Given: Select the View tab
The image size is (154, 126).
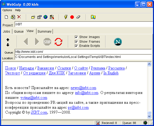Looking at the screenshot, I should (31, 31).
